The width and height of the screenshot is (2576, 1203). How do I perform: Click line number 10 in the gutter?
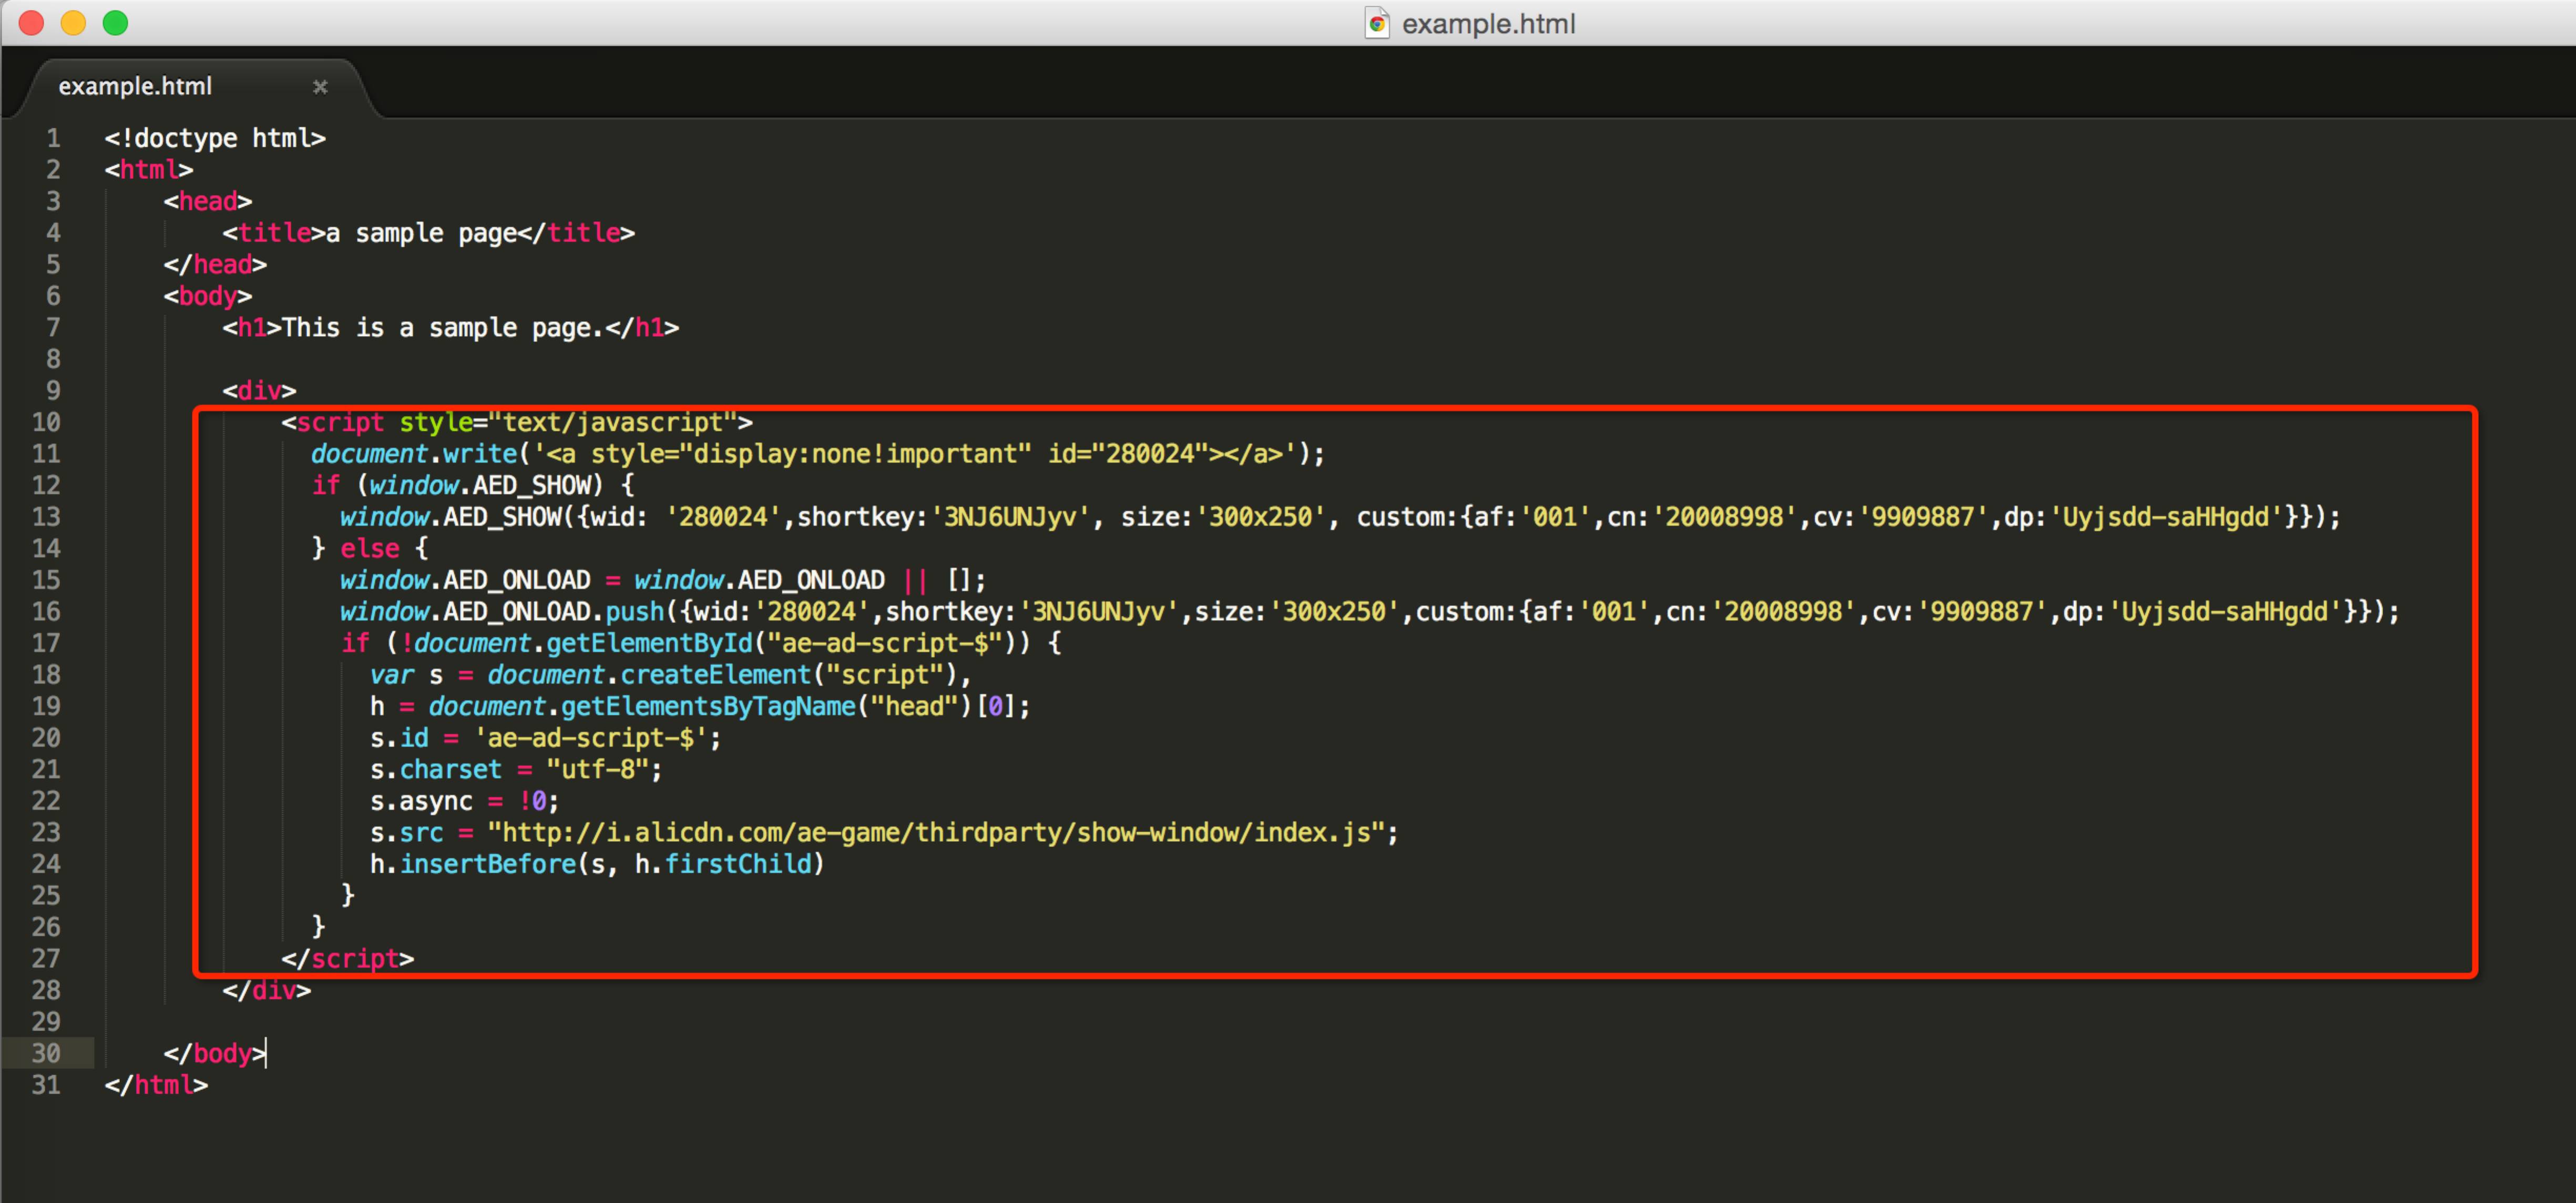coord(46,422)
